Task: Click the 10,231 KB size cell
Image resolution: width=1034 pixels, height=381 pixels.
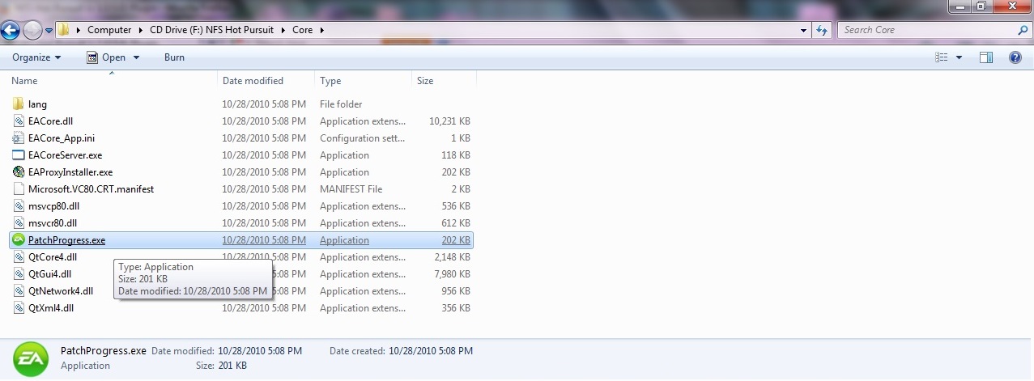Action: [449, 121]
